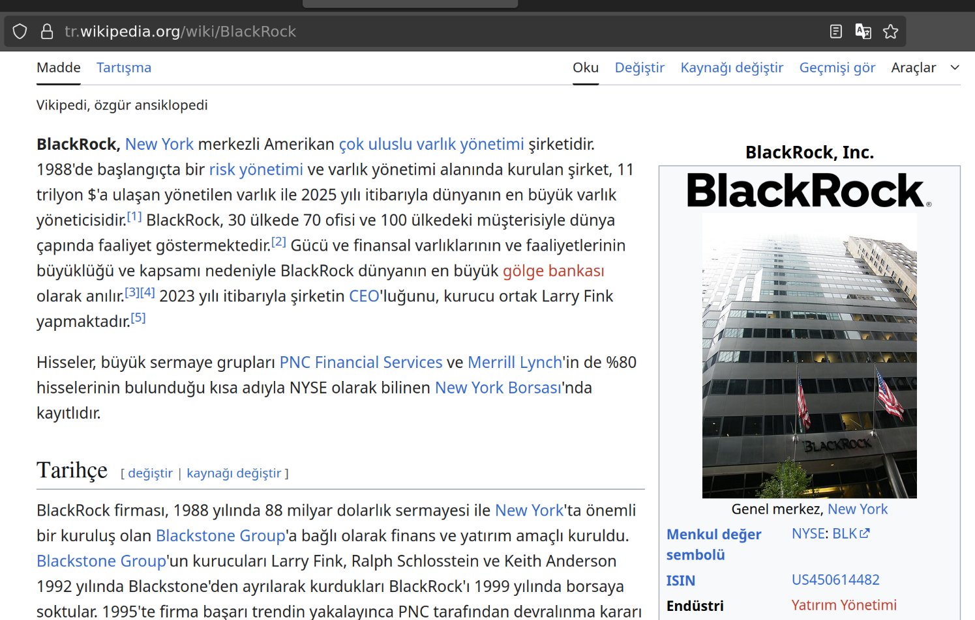Open the Blackstone Group'un kurucuları link
975x620 pixels.
pyautogui.click(x=101, y=561)
